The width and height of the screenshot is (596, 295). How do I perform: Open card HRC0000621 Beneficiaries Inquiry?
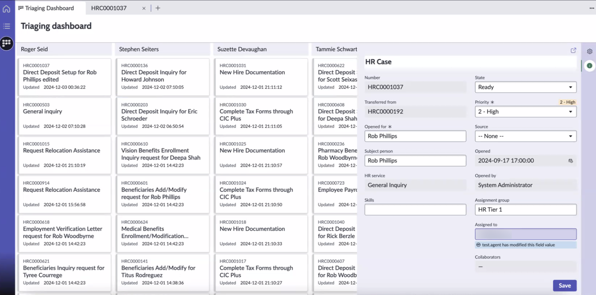(x=64, y=273)
